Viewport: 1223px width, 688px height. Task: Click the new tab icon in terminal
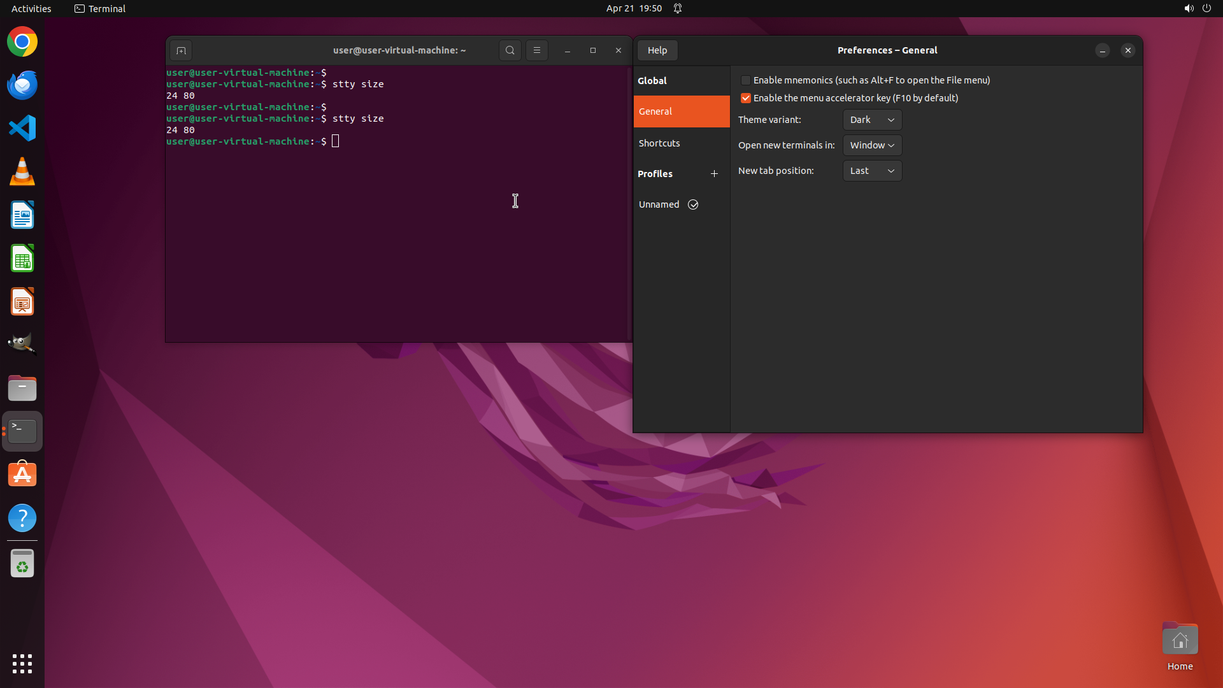point(181,50)
